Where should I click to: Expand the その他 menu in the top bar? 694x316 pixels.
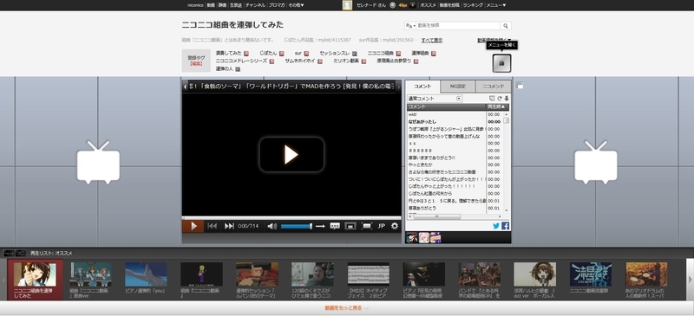coord(296,5)
